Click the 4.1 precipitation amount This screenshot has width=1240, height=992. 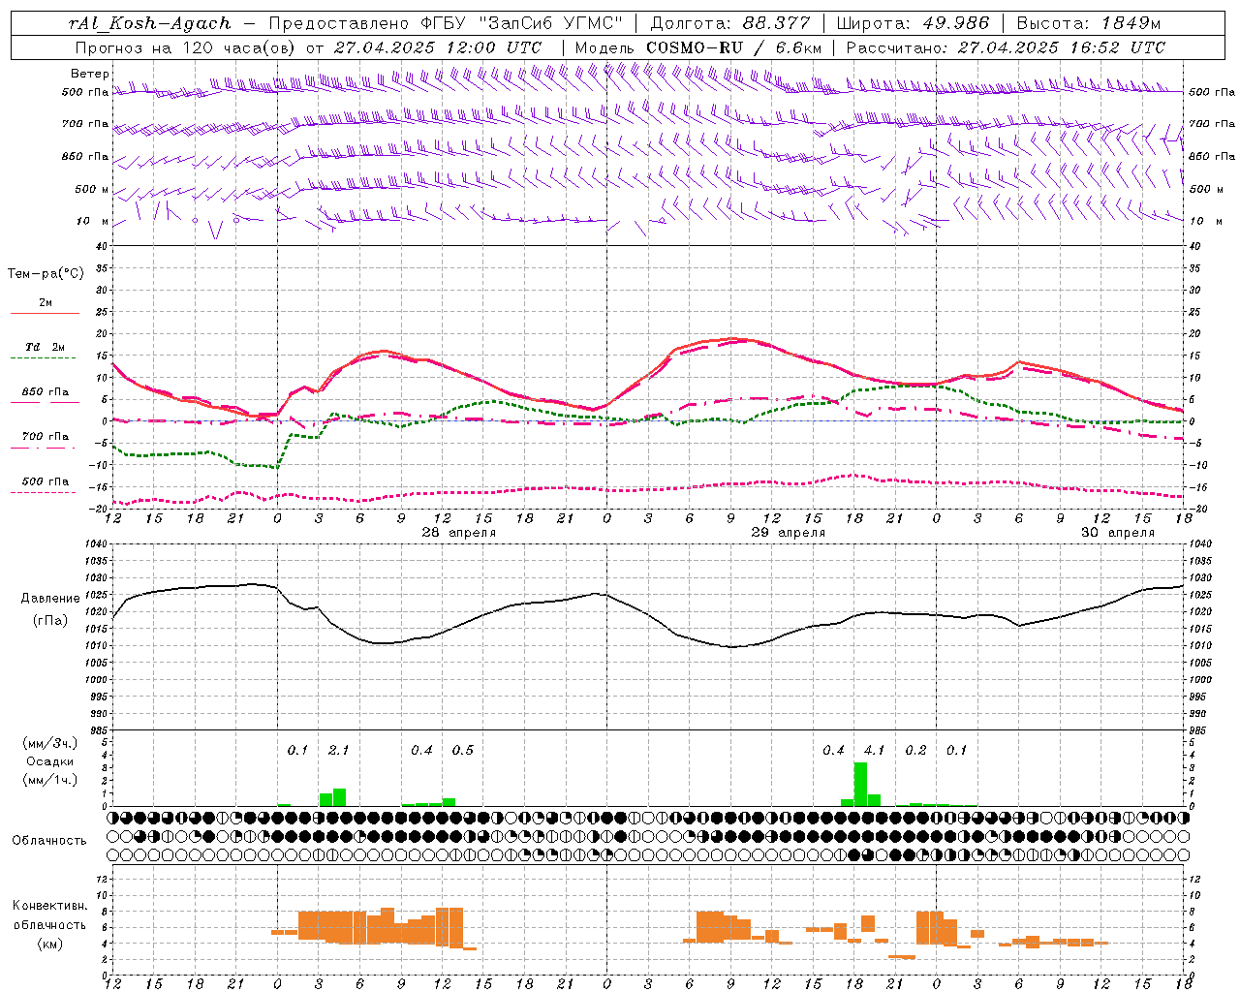pos(875,751)
